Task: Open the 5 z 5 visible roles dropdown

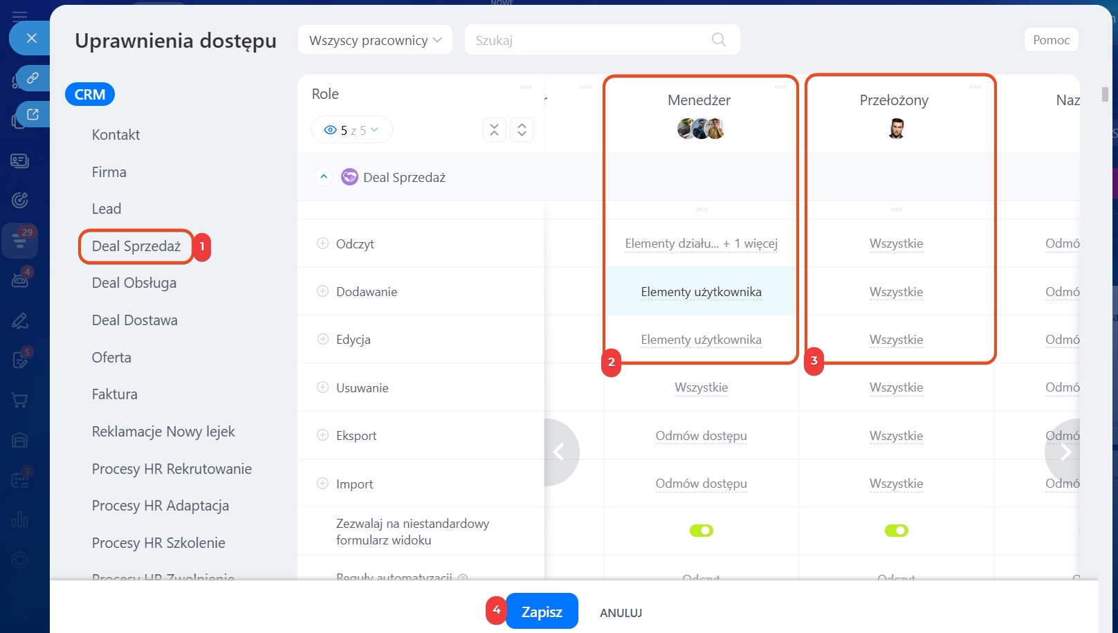Action: [x=351, y=130]
